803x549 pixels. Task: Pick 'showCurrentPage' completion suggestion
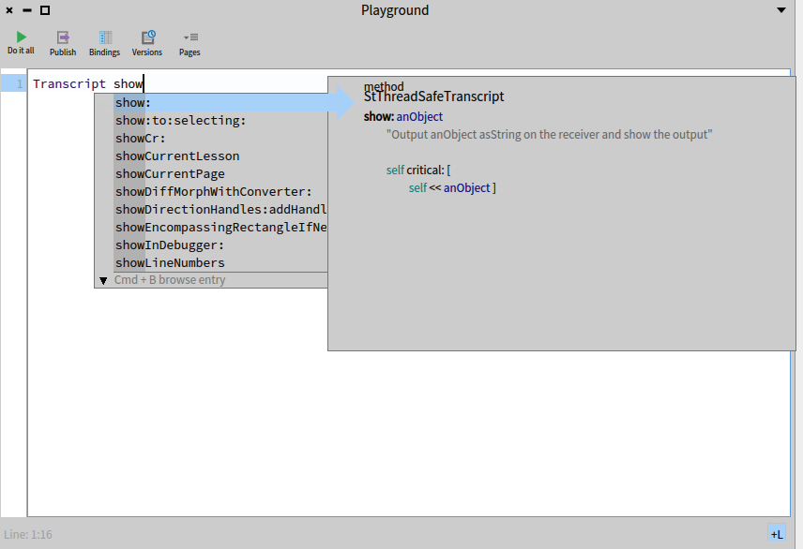170,174
